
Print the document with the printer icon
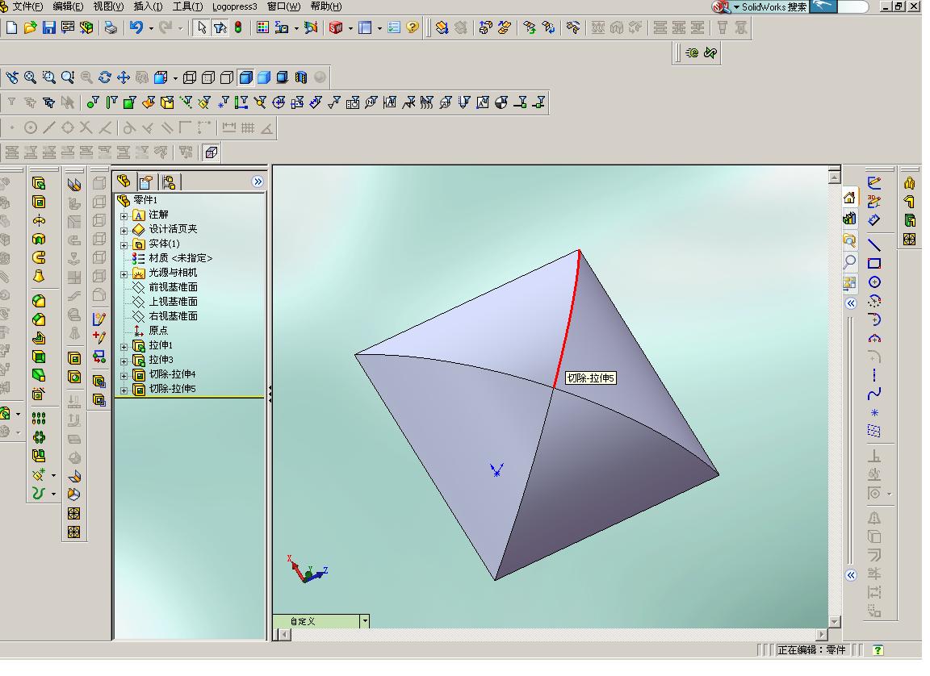111,28
